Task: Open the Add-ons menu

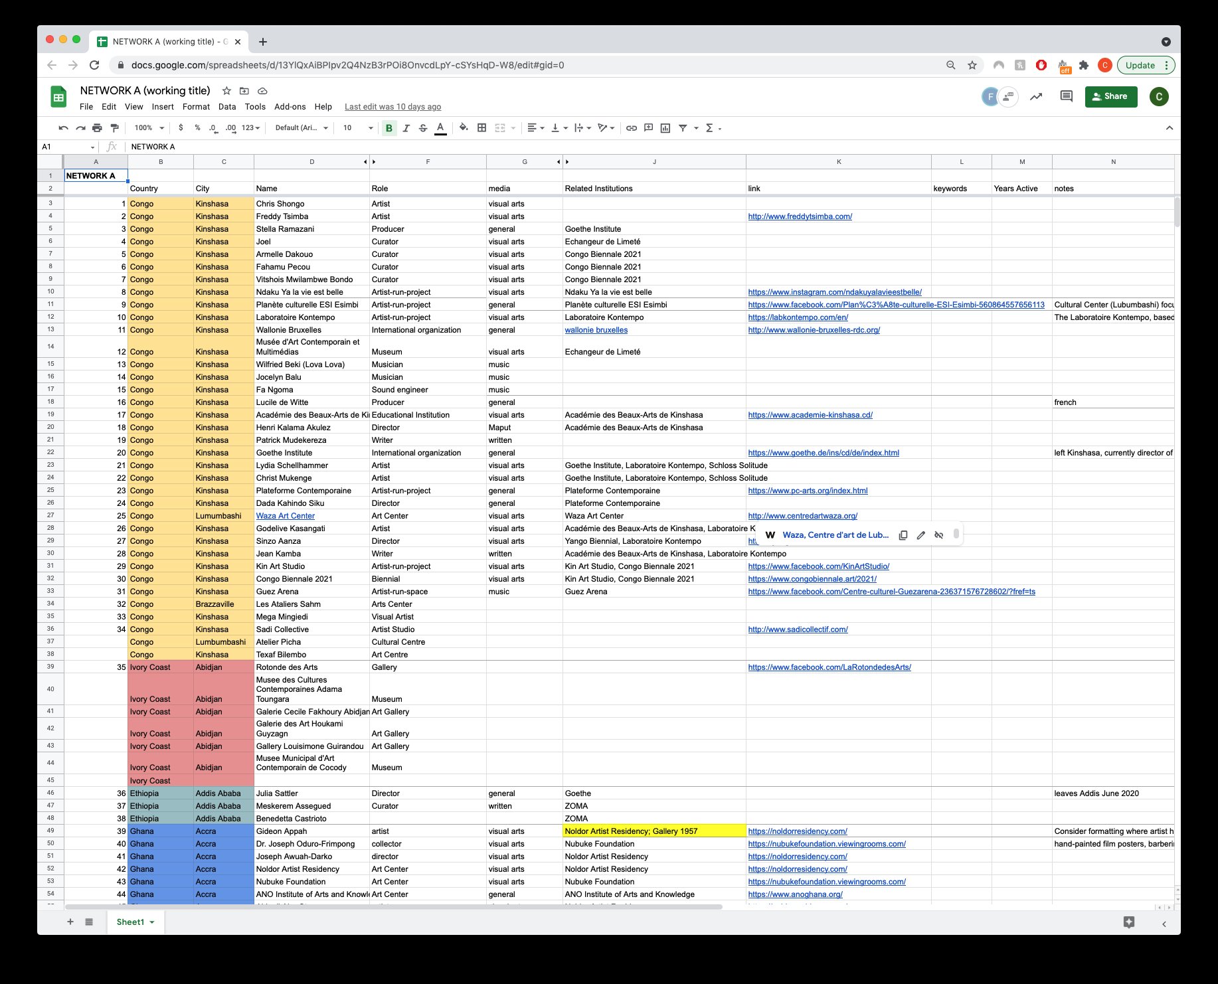Action: pyautogui.click(x=290, y=107)
